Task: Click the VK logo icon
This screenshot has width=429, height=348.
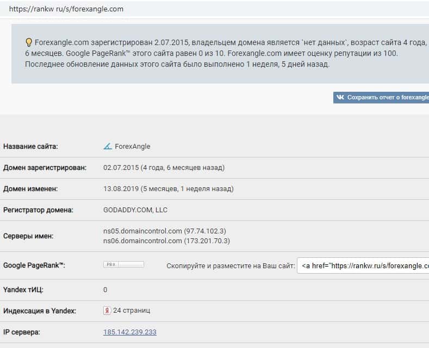Action: (340, 97)
